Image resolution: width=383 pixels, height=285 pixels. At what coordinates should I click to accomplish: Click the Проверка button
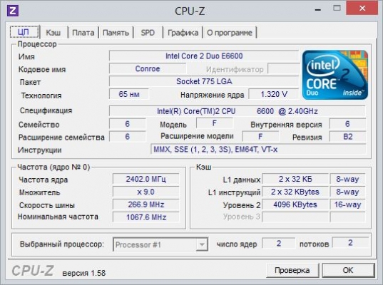pos(292,270)
